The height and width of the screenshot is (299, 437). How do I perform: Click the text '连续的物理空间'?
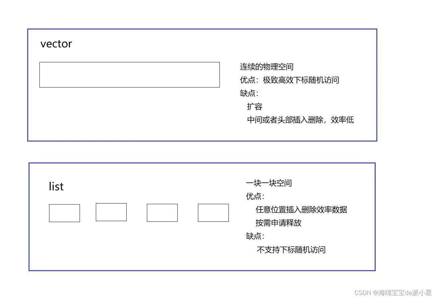(x=267, y=67)
